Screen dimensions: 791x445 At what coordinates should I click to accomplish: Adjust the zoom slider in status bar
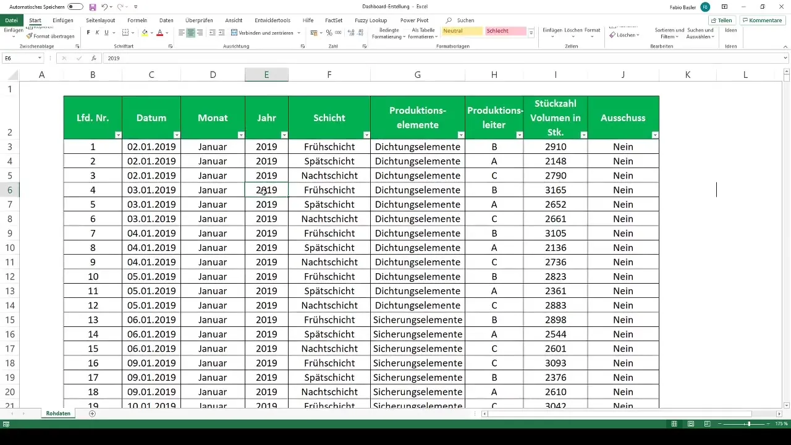point(748,424)
